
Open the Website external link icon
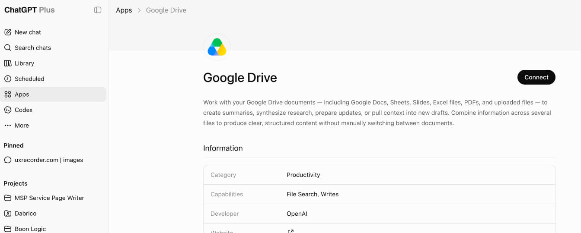point(290,232)
